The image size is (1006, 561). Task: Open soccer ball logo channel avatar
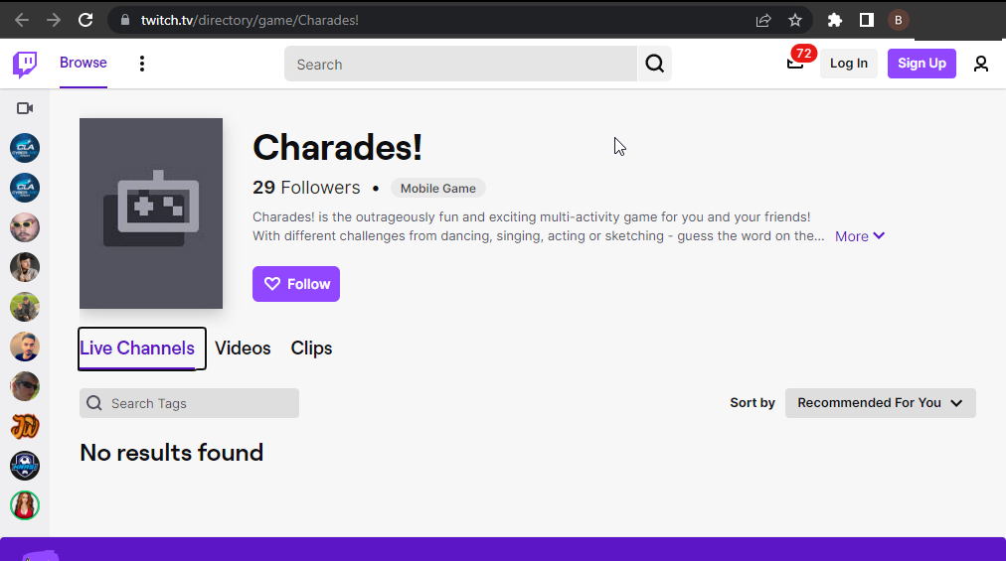coord(25,466)
